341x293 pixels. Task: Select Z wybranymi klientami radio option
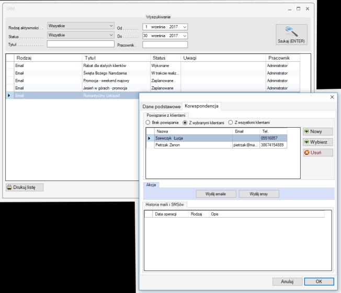point(185,122)
